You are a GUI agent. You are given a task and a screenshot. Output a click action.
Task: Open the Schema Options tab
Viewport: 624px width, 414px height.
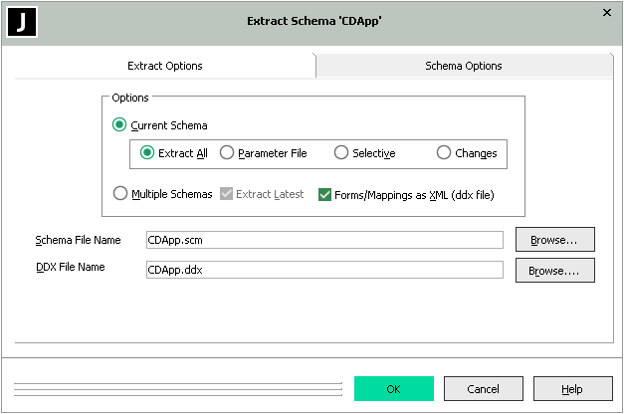(463, 66)
